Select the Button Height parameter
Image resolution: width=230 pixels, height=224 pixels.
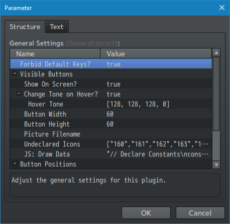pos(111,124)
